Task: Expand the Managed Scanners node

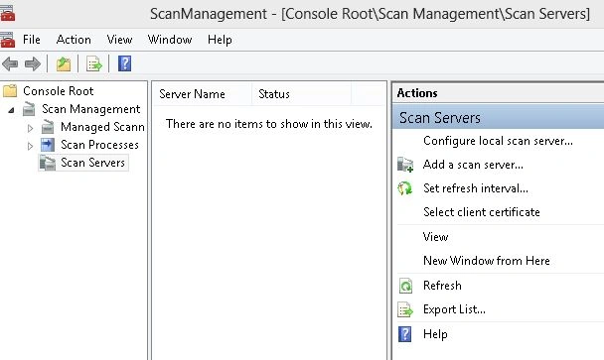Action: pyautogui.click(x=30, y=128)
